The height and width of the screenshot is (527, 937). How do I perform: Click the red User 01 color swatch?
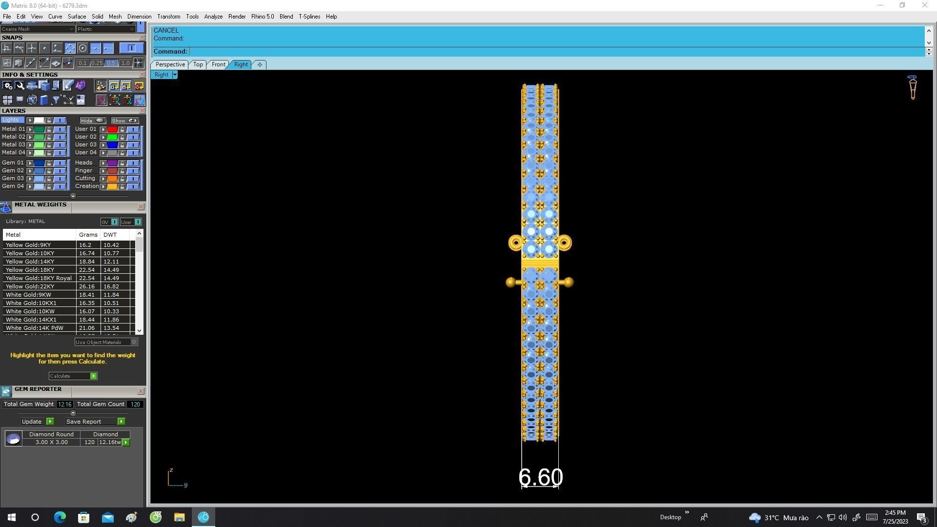[x=112, y=130]
